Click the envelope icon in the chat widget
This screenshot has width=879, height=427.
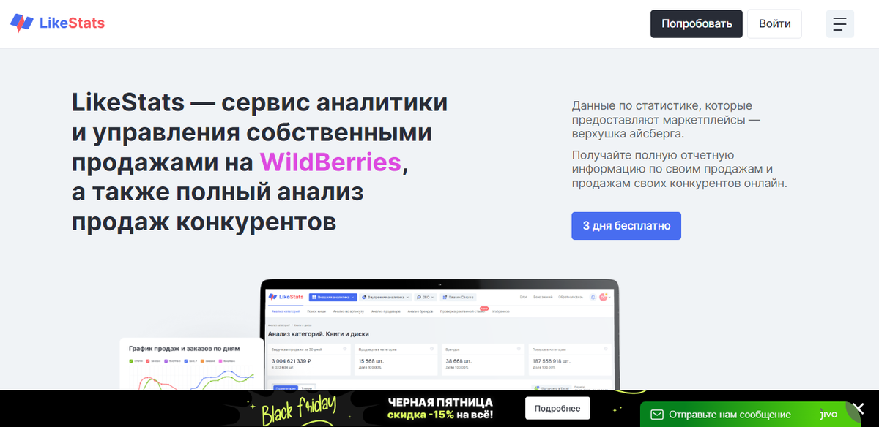coord(657,415)
